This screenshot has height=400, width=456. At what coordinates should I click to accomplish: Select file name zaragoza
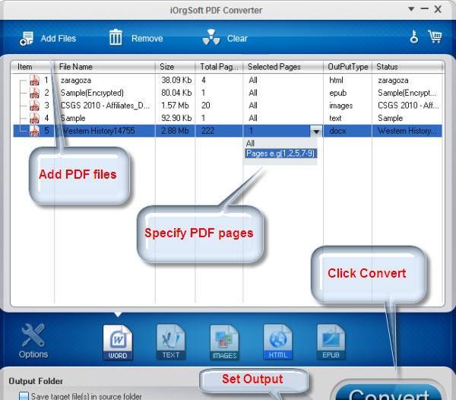pos(75,81)
